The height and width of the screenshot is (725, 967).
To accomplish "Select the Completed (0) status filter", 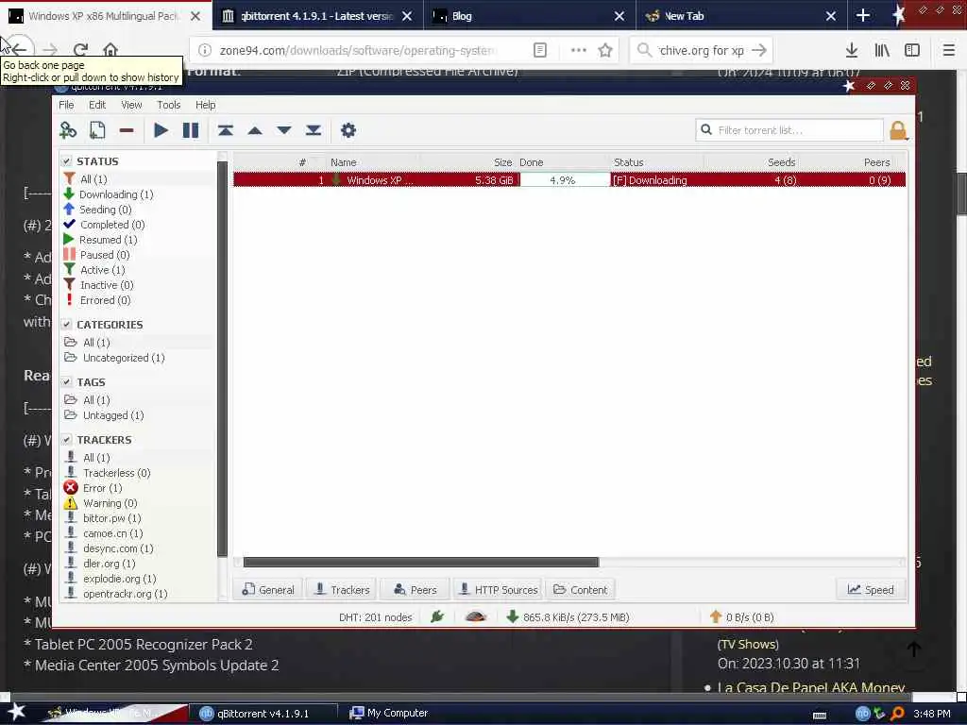I will tap(104, 225).
